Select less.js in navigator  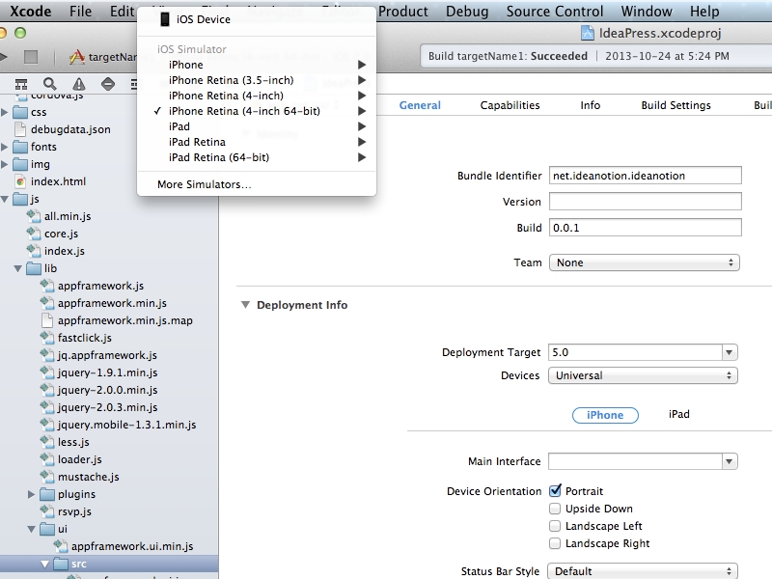pos(73,442)
